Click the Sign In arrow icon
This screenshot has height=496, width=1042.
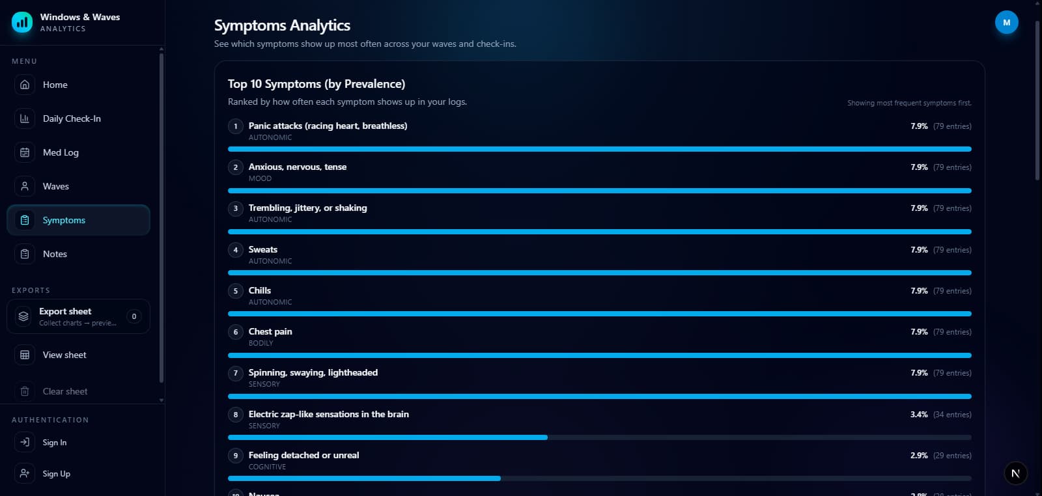(24, 442)
